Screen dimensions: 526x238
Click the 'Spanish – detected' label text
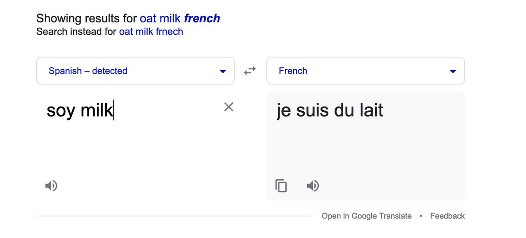click(x=88, y=71)
